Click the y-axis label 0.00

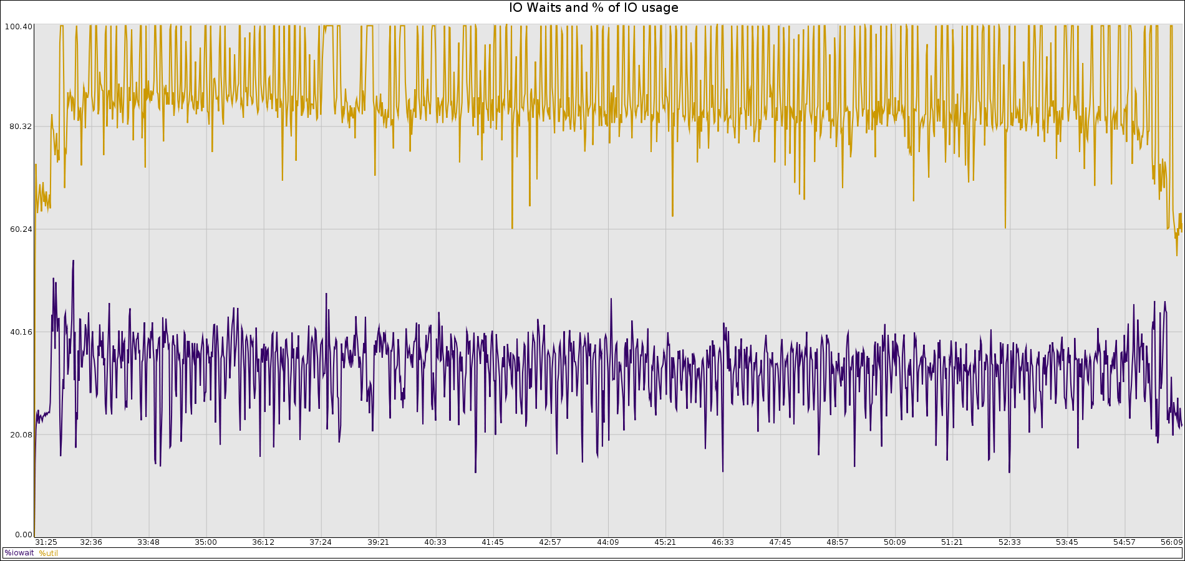pyautogui.click(x=23, y=535)
